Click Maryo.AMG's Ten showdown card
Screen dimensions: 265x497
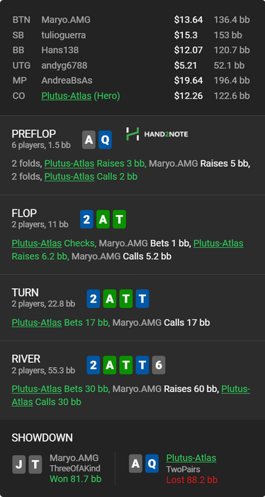[35, 464]
